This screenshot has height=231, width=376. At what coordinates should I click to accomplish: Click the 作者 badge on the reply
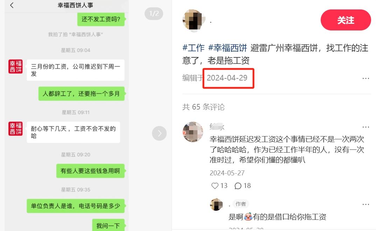[241, 204]
